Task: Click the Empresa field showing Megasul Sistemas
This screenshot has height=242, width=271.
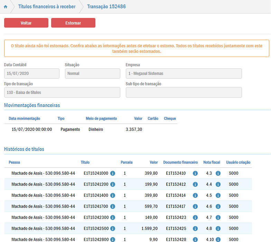Action: 184,74
